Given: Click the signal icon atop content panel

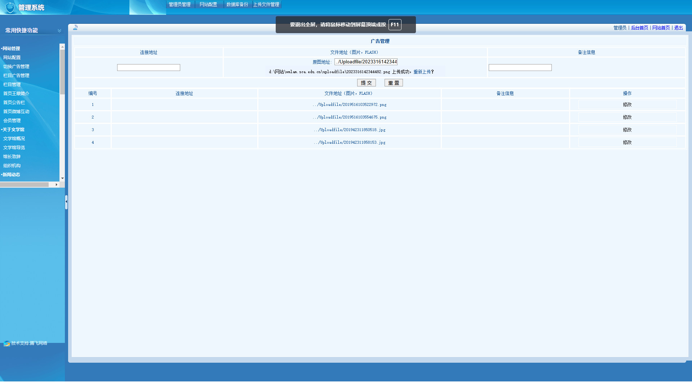Looking at the screenshot, I should [75, 27].
